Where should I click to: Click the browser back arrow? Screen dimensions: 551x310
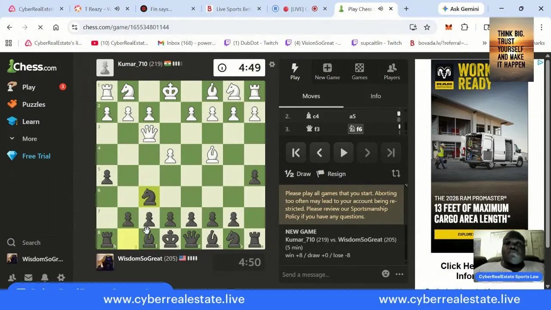tap(9, 27)
